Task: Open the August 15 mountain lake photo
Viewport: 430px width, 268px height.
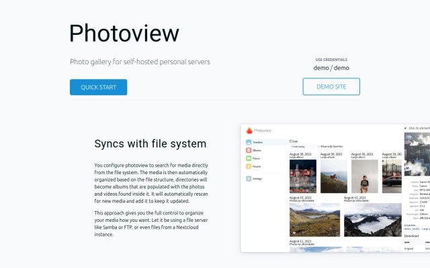Action: coord(315,220)
